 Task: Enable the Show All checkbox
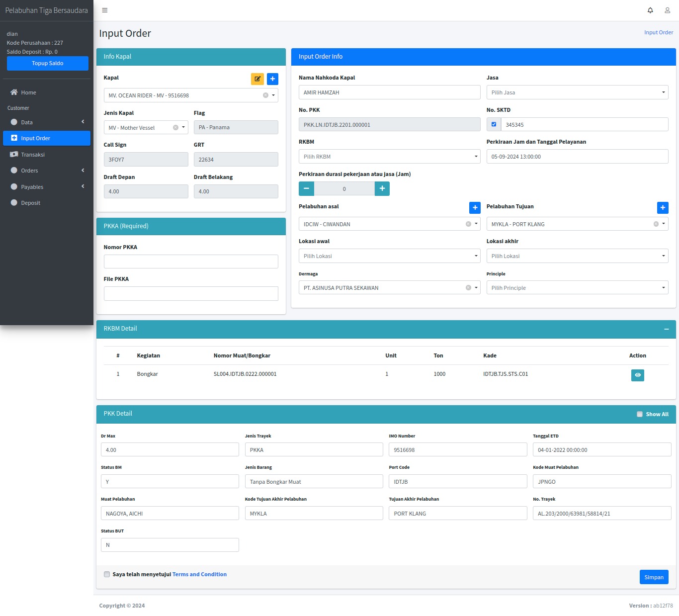(x=640, y=414)
